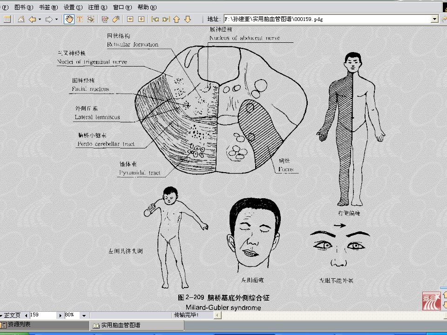Click the fit-width icon
The width and height of the screenshot is (447, 335).
point(130,19)
